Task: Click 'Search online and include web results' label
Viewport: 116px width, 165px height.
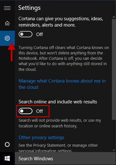Action: [58, 102]
